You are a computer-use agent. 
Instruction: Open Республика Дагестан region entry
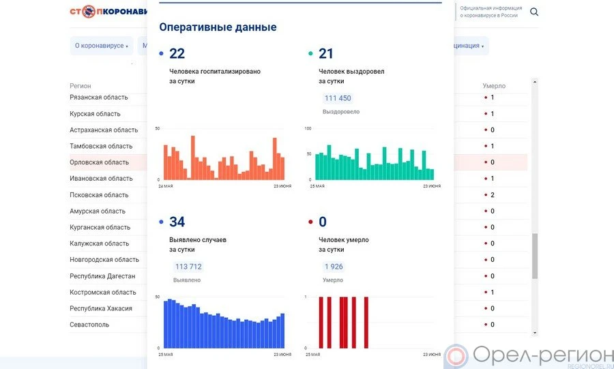click(x=102, y=276)
